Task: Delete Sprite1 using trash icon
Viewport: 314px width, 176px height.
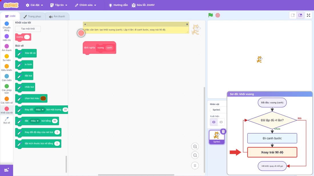Action: coord(223,132)
